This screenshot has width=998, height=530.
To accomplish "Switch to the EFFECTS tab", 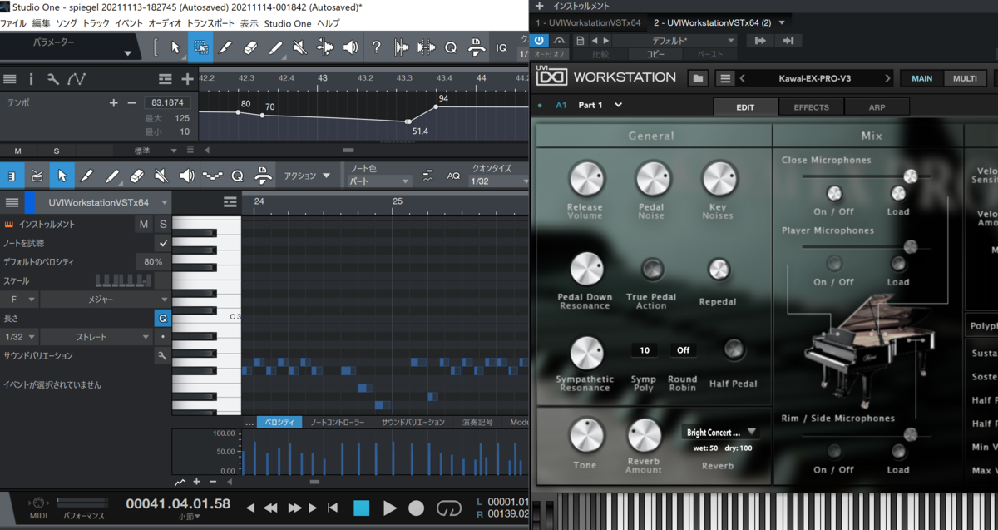I will [x=811, y=107].
